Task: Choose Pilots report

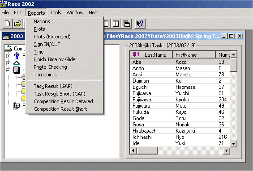Action: pos(64,29)
